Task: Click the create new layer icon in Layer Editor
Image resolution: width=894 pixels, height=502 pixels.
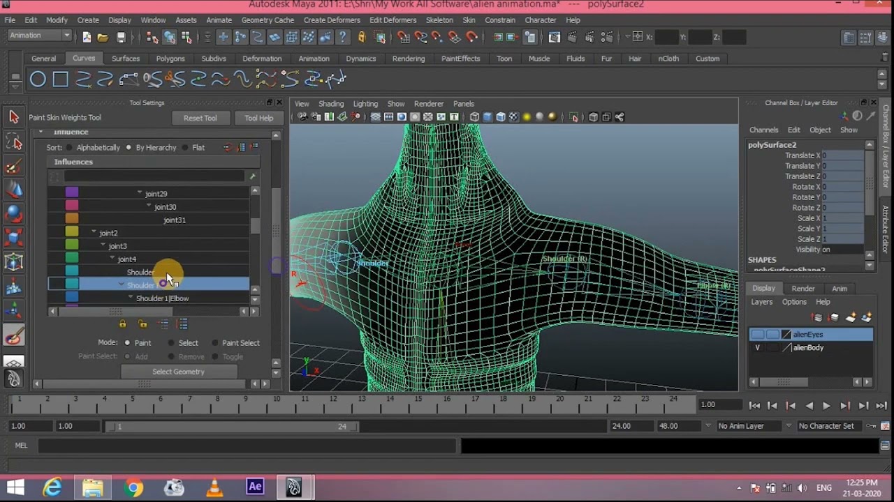Action: click(851, 317)
